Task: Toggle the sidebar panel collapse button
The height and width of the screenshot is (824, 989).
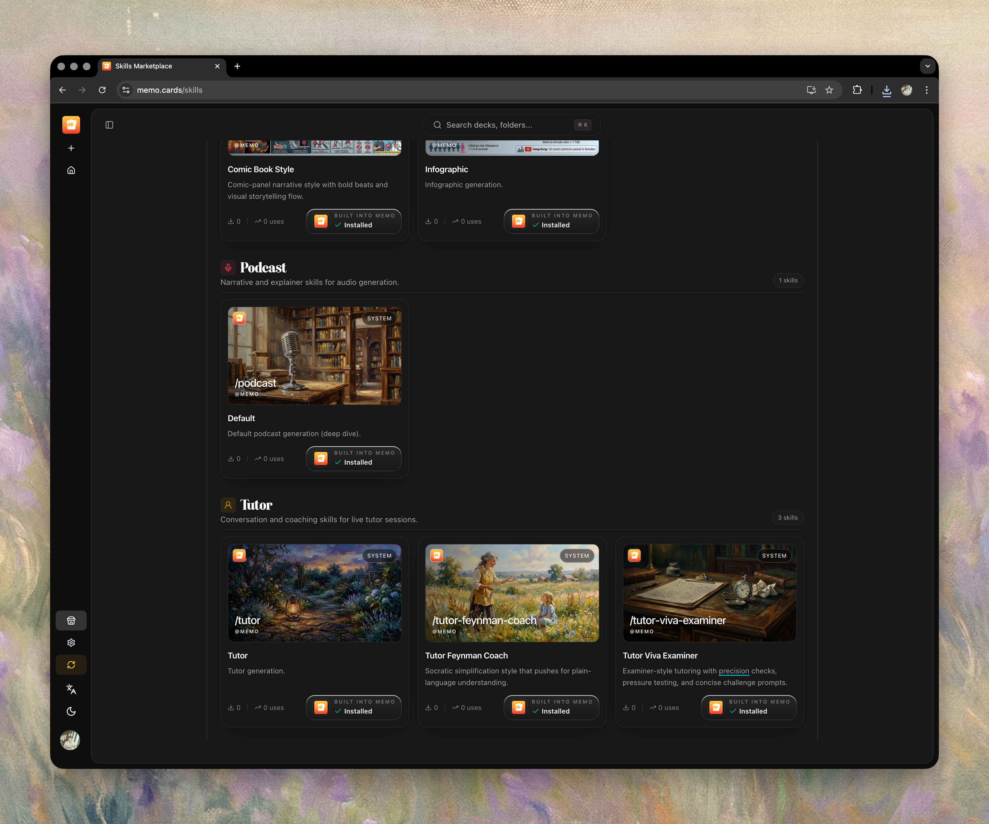Action: click(x=109, y=125)
